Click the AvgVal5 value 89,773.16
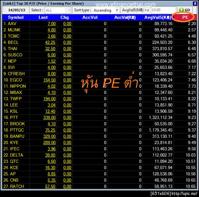199x197 pixels. point(163,24)
